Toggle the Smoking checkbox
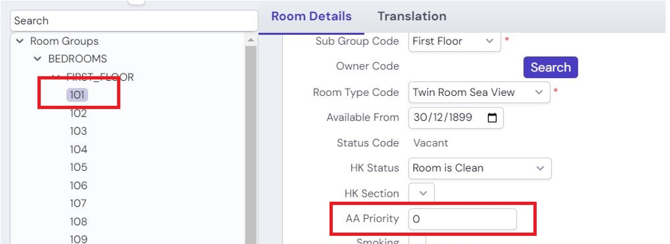 (417, 240)
